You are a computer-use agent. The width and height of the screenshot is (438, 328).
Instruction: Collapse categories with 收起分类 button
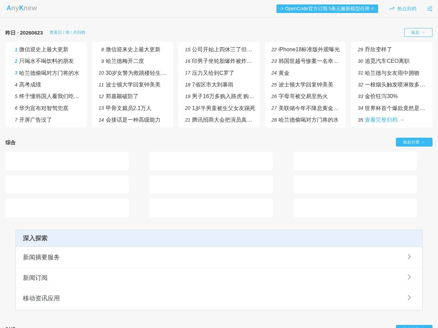pos(414,142)
